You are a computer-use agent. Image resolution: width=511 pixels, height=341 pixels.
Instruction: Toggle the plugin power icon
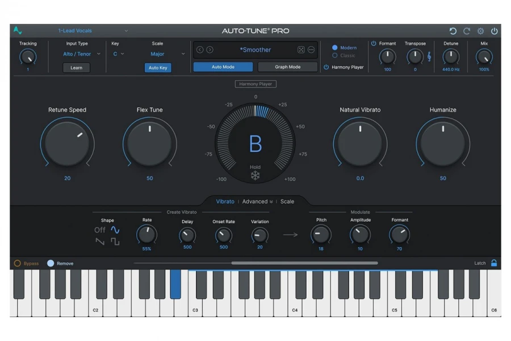(x=495, y=31)
